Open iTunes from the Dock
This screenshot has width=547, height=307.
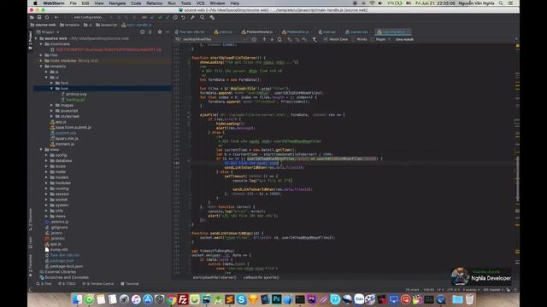(136, 299)
